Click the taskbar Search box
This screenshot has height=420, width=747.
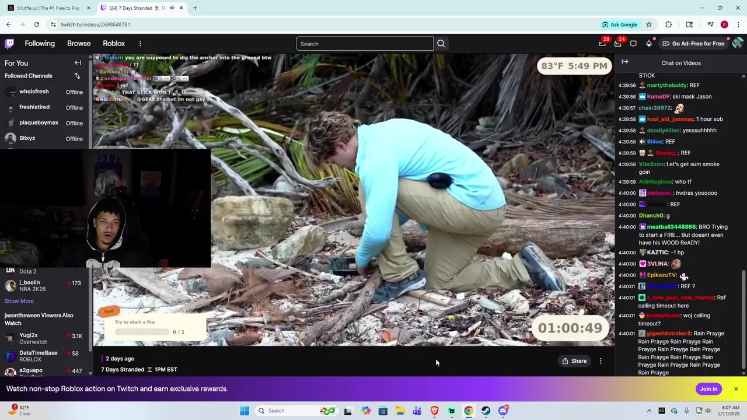click(x=295, y=411)
